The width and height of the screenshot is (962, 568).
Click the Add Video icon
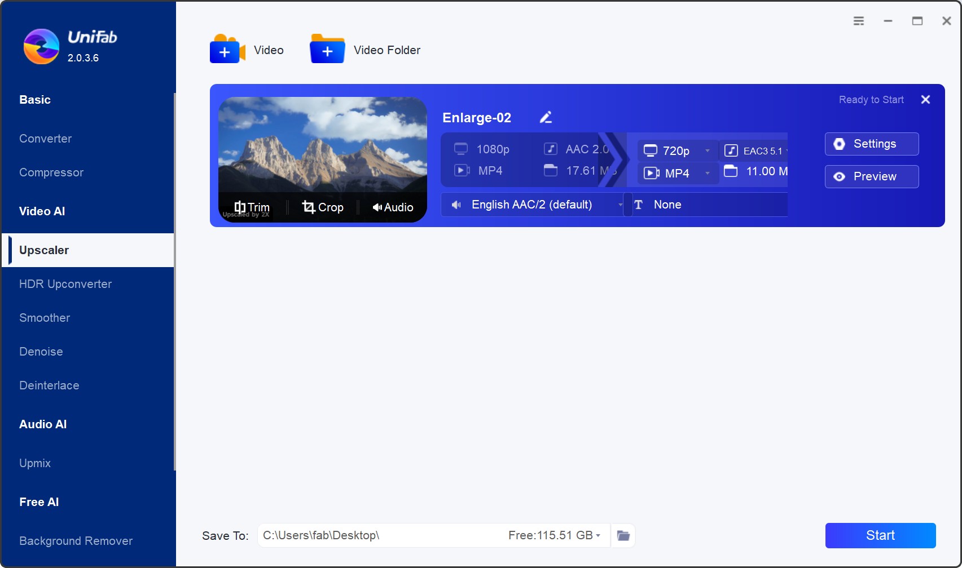227,49
